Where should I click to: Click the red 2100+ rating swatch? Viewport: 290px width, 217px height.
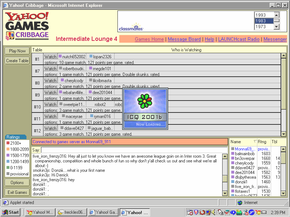point(8,143)
